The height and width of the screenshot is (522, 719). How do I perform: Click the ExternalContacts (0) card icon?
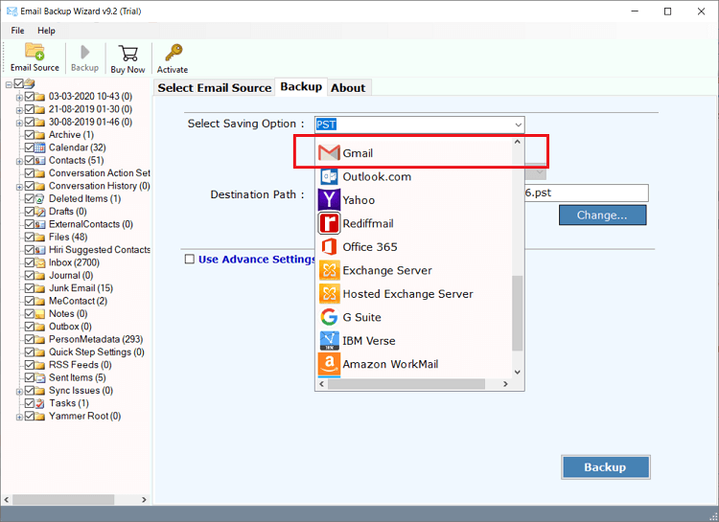(x=40, y=224)
